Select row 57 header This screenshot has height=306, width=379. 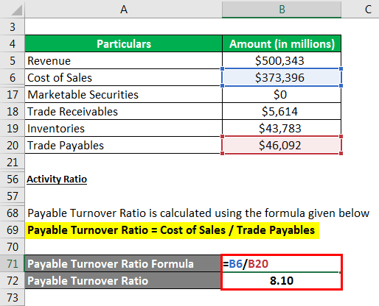(x=13, y=196)
